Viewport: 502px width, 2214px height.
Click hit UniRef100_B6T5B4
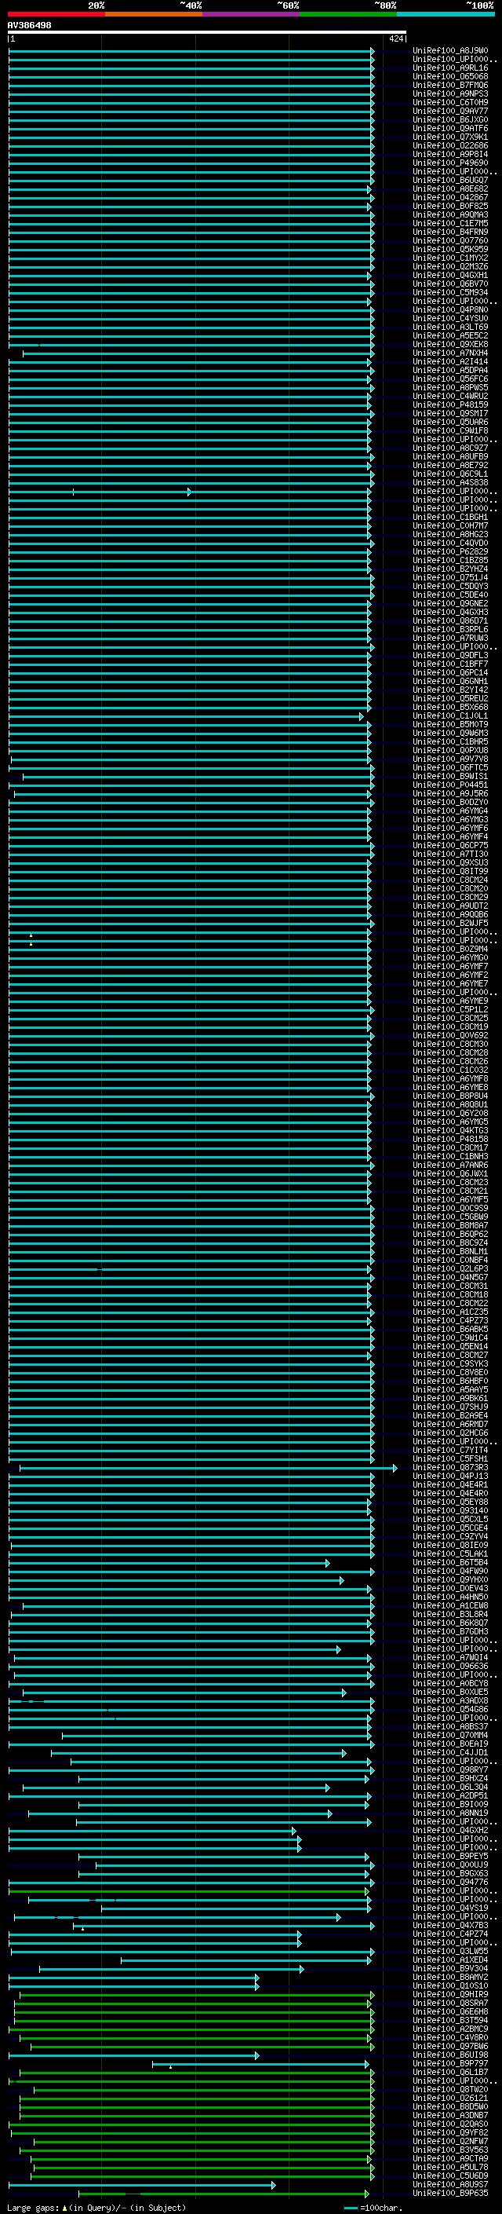click(450, 1562)
